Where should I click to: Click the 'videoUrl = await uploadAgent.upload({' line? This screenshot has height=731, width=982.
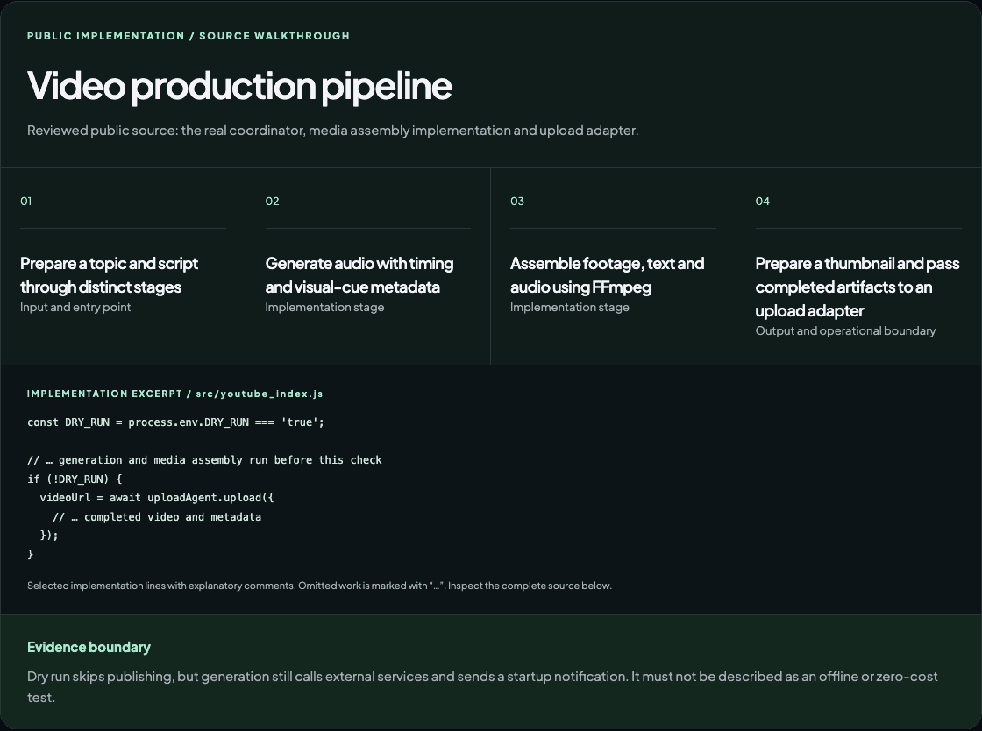pos(157,498)
